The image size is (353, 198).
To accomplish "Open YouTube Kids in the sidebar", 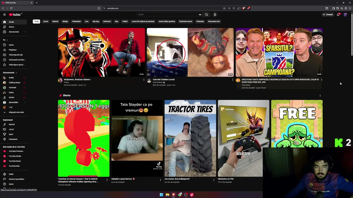I will click(x=14, y=166).
